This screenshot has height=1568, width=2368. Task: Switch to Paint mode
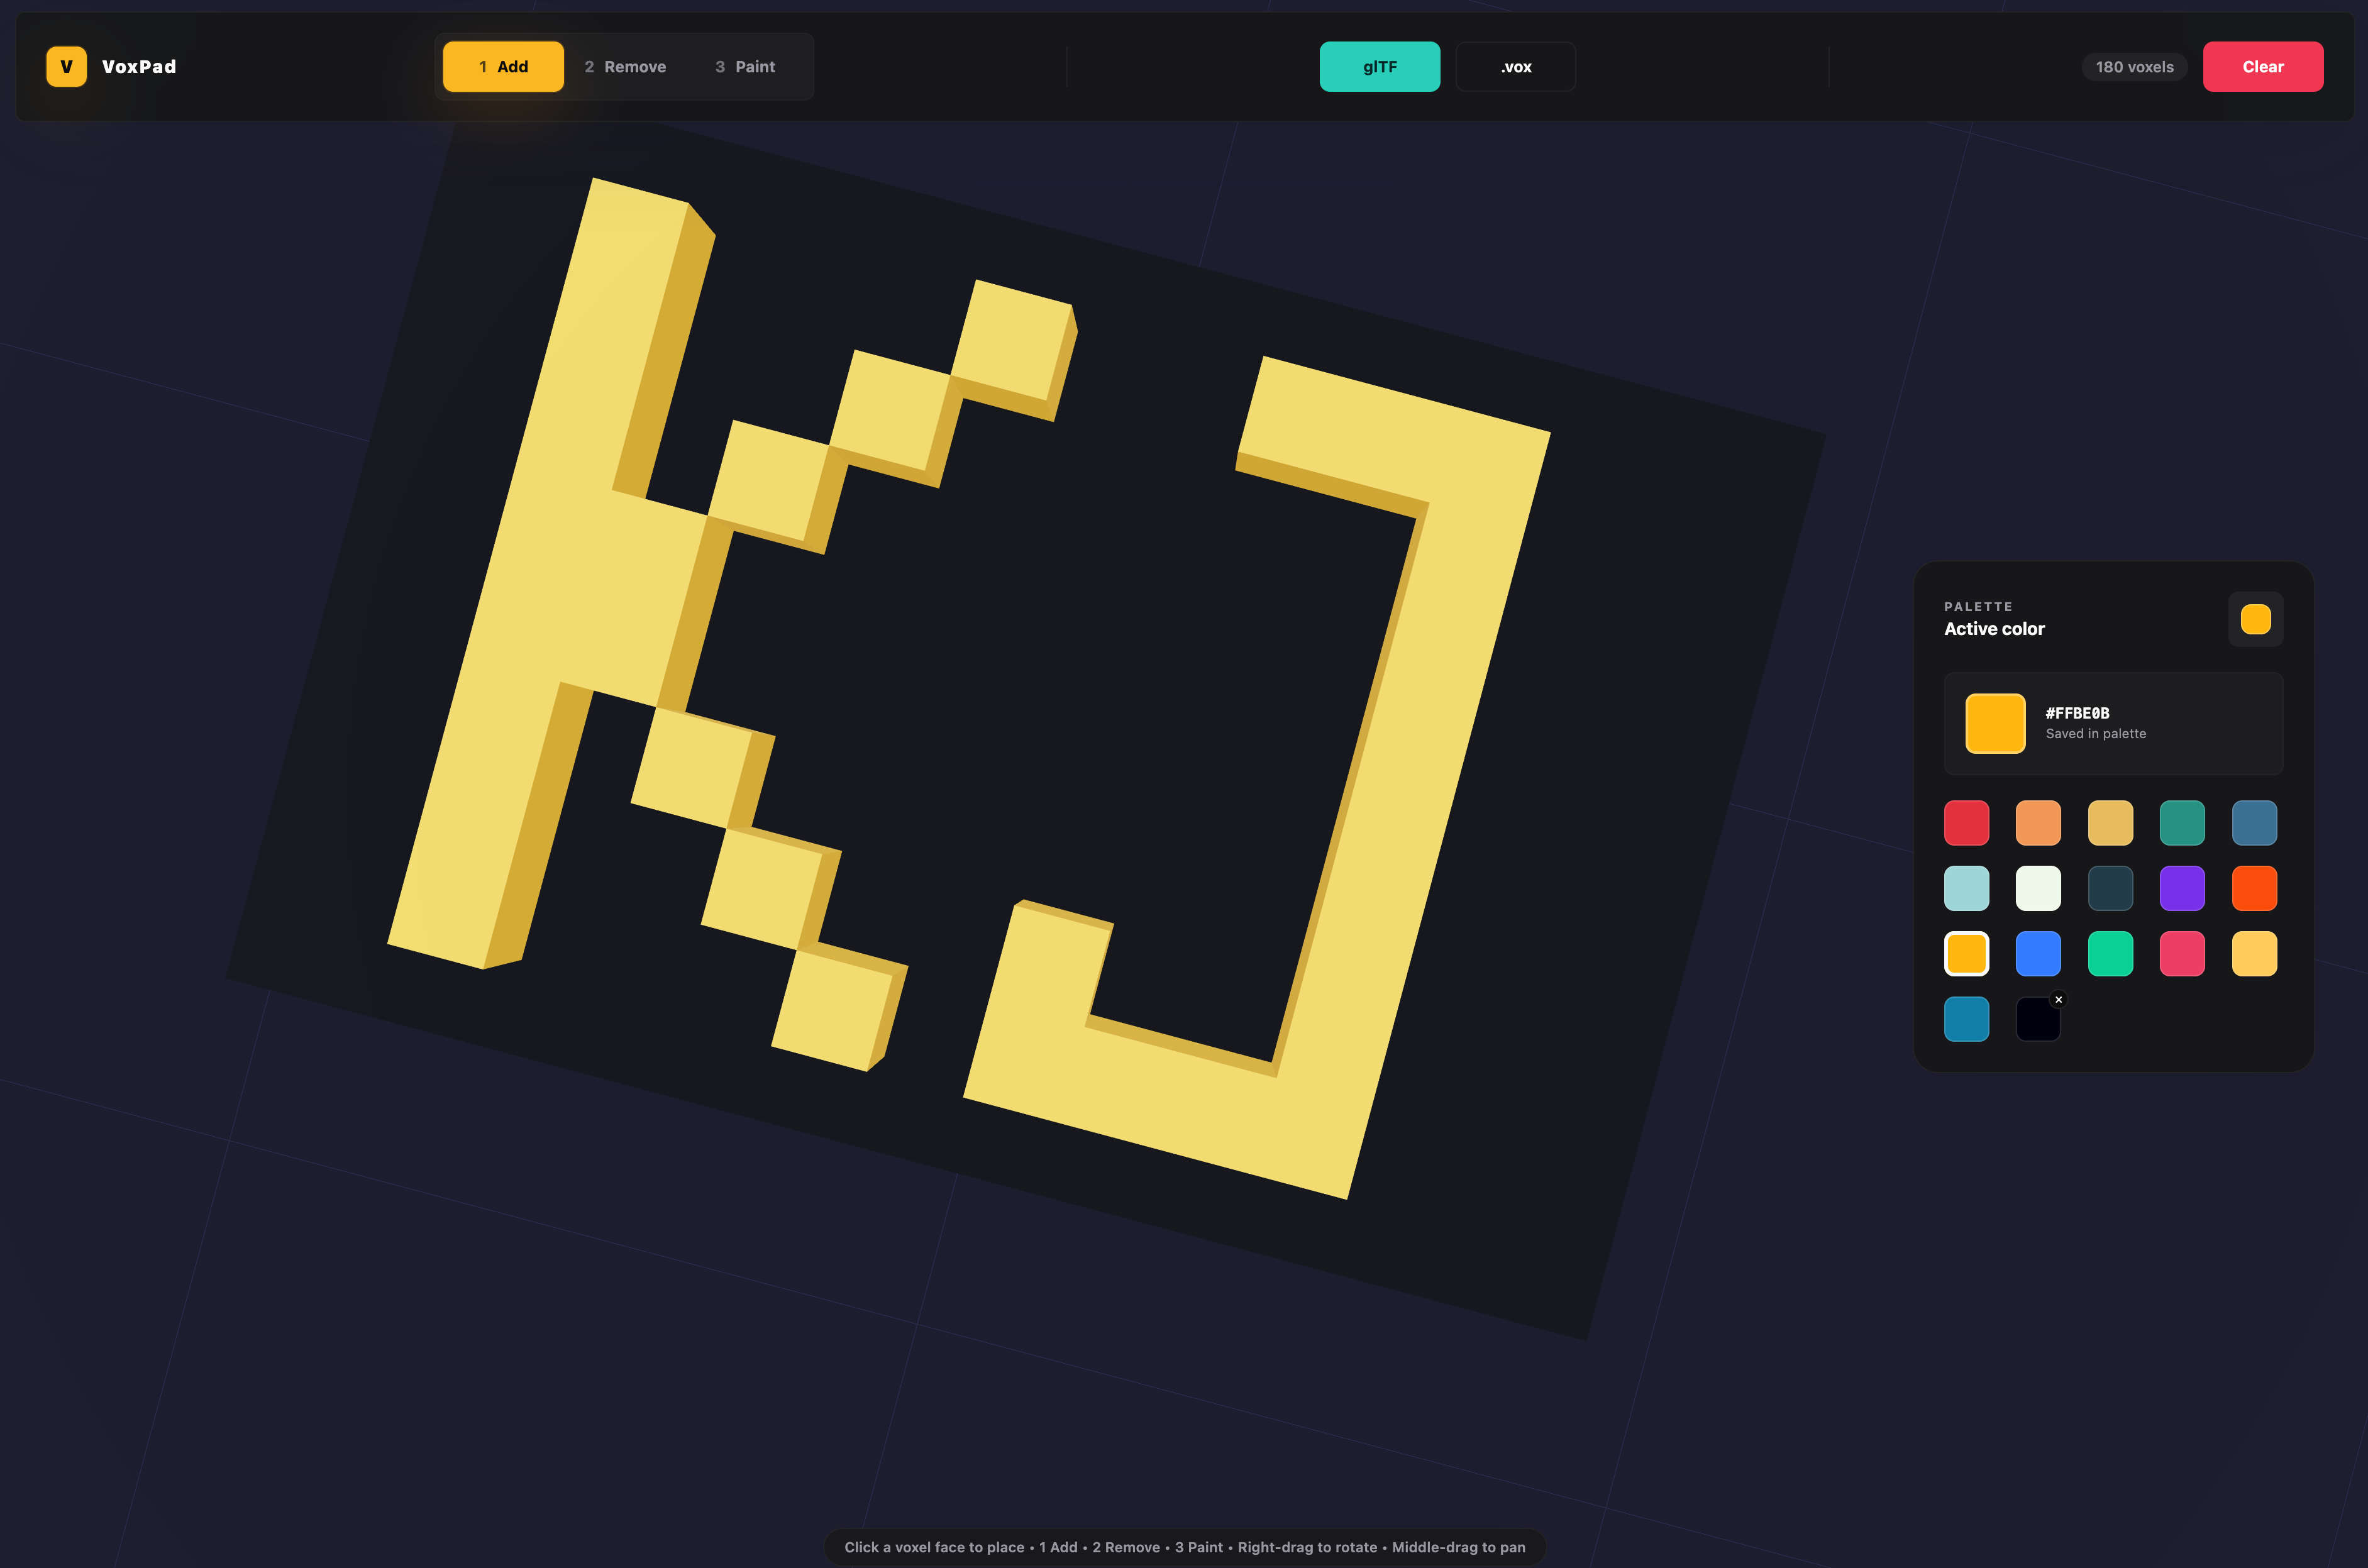[x=745, y=67]
